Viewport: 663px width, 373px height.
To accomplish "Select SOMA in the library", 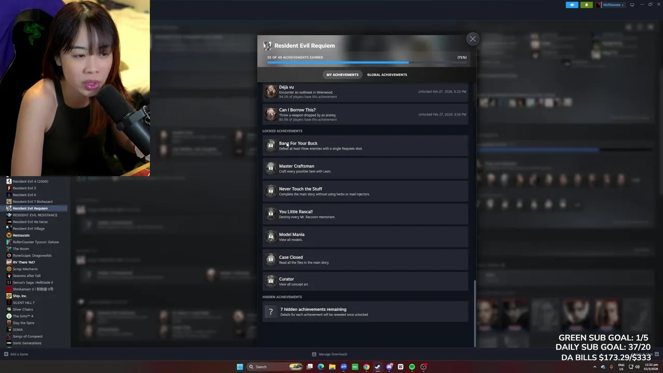I will coord(18,329).
